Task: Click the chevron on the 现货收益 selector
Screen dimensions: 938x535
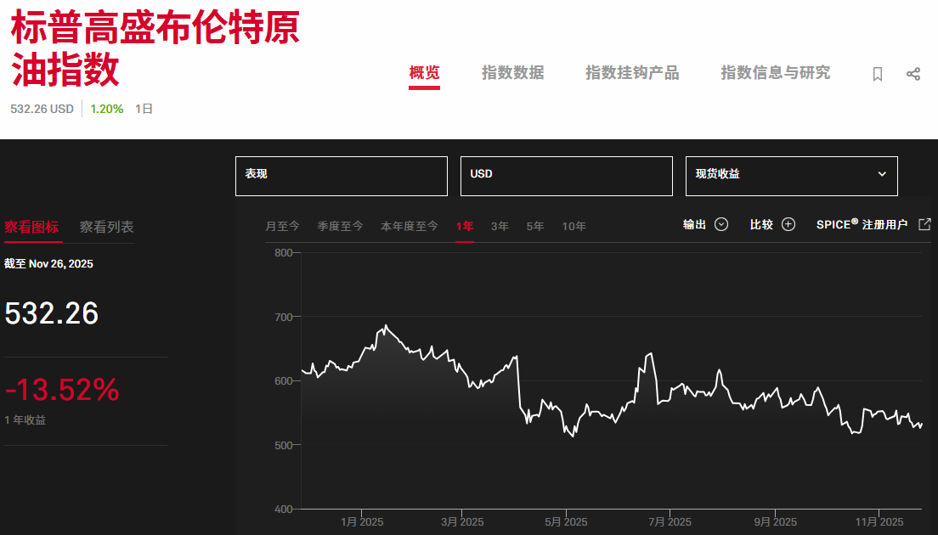Action: coord(882,175)
